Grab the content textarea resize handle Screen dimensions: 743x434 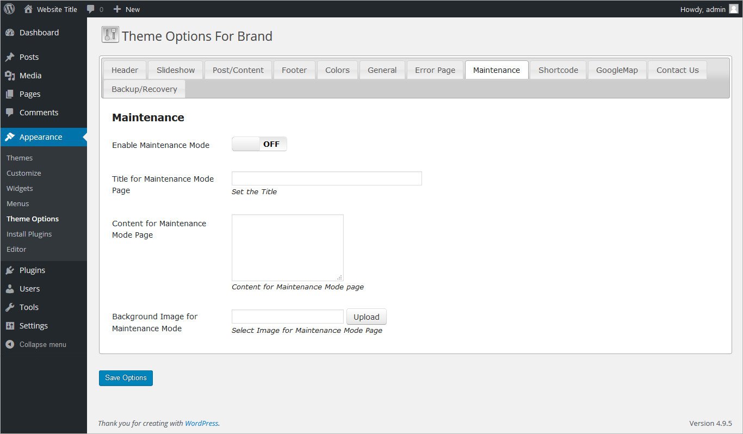pos(340,277)
